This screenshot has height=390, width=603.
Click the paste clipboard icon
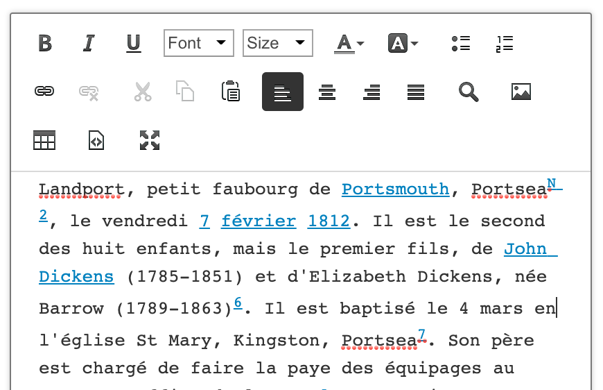230,92
